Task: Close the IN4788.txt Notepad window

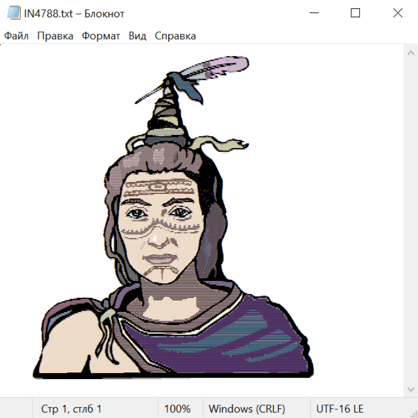Action: [x=398, y=13]
